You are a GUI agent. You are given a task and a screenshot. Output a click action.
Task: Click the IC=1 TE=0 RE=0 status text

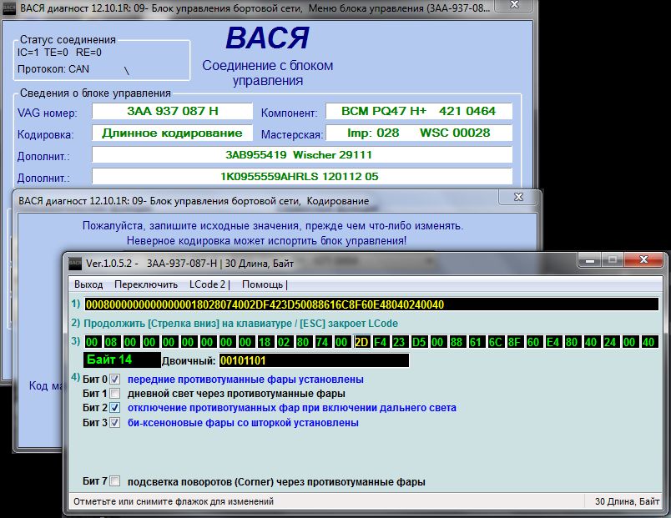59,53
